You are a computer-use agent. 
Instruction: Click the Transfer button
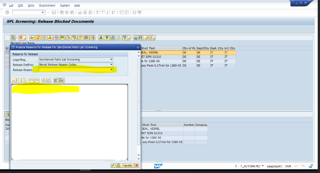(125, 165)
